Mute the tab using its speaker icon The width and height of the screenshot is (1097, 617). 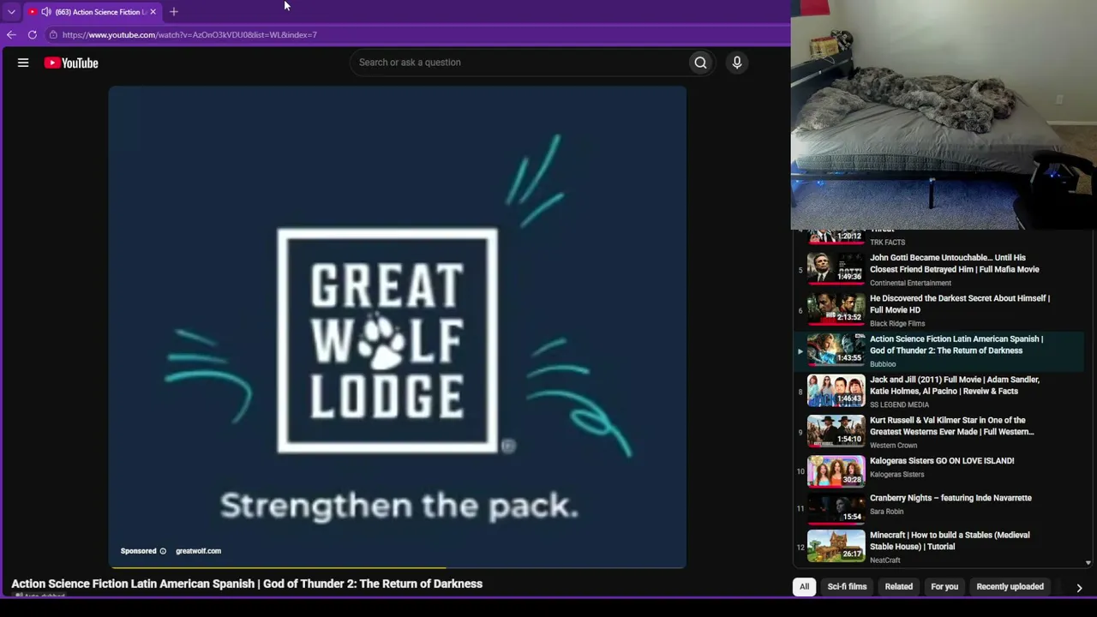46,12
